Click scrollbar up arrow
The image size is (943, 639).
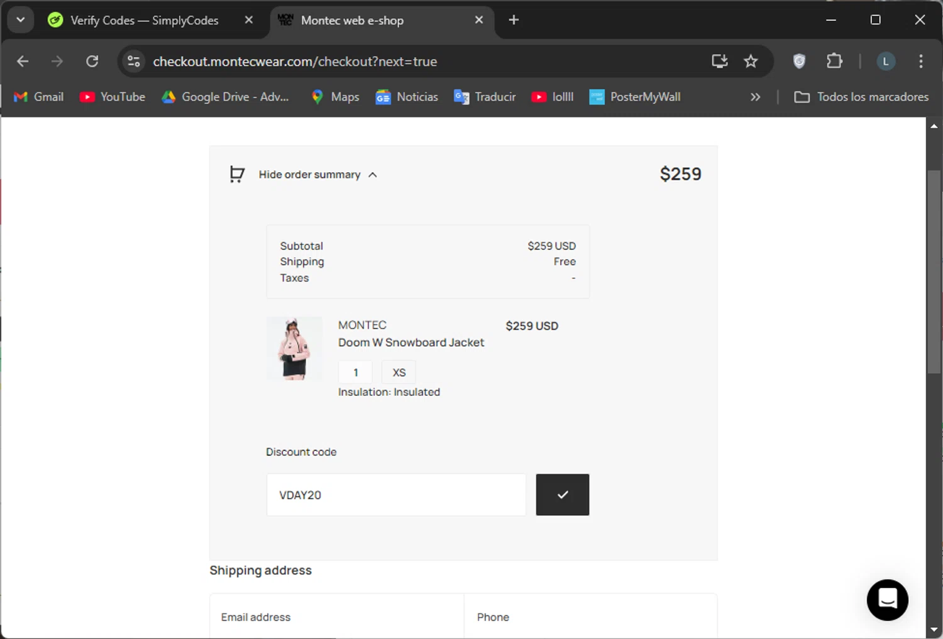tap(934, 126)
